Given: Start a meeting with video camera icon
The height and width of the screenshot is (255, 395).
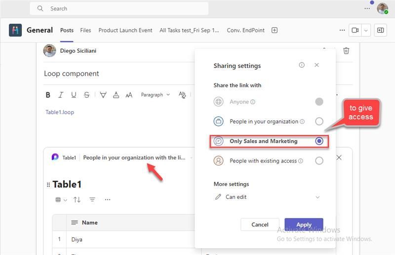Looking at the screenshot, I should [x=355, y=30].
